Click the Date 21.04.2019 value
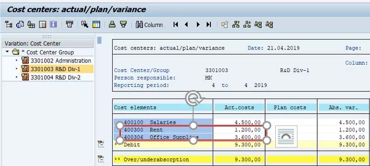The image size is (370, 166). click(x=283, y=48)
